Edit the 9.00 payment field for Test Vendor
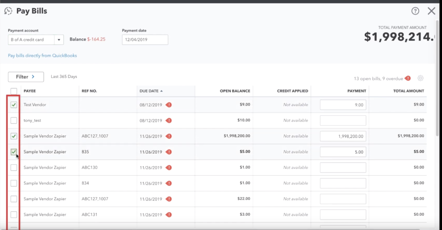 tap(343, 105)
